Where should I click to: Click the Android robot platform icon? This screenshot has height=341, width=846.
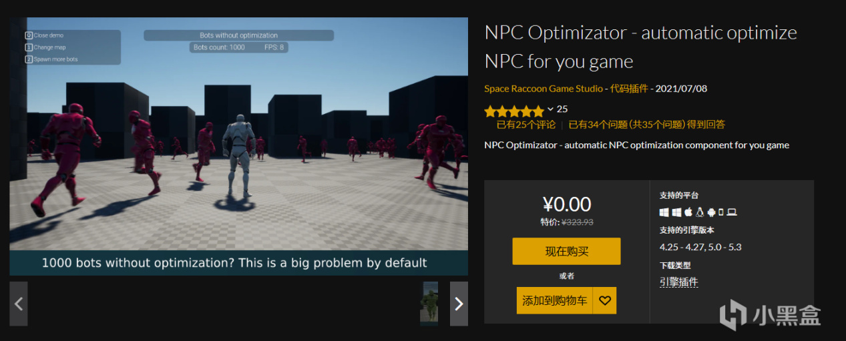pos(712,212)
